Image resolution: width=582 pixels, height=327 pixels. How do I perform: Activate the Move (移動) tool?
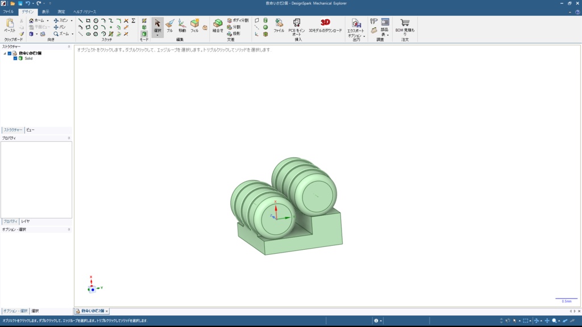coord(182,26)
